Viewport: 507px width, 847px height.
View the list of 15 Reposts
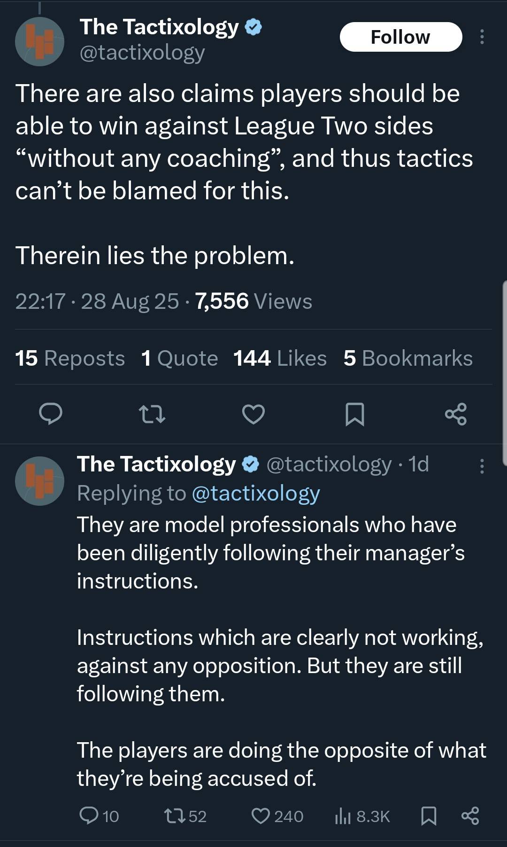70,358
